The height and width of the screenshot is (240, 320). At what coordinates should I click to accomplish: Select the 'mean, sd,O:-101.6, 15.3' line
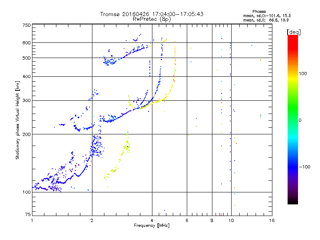(x=267, y=16)
